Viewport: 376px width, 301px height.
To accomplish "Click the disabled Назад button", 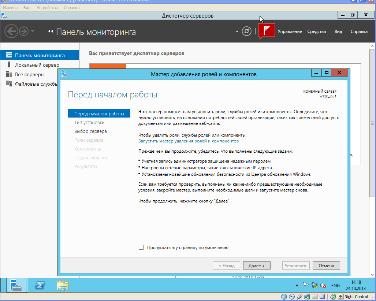I will pos(226,265).
